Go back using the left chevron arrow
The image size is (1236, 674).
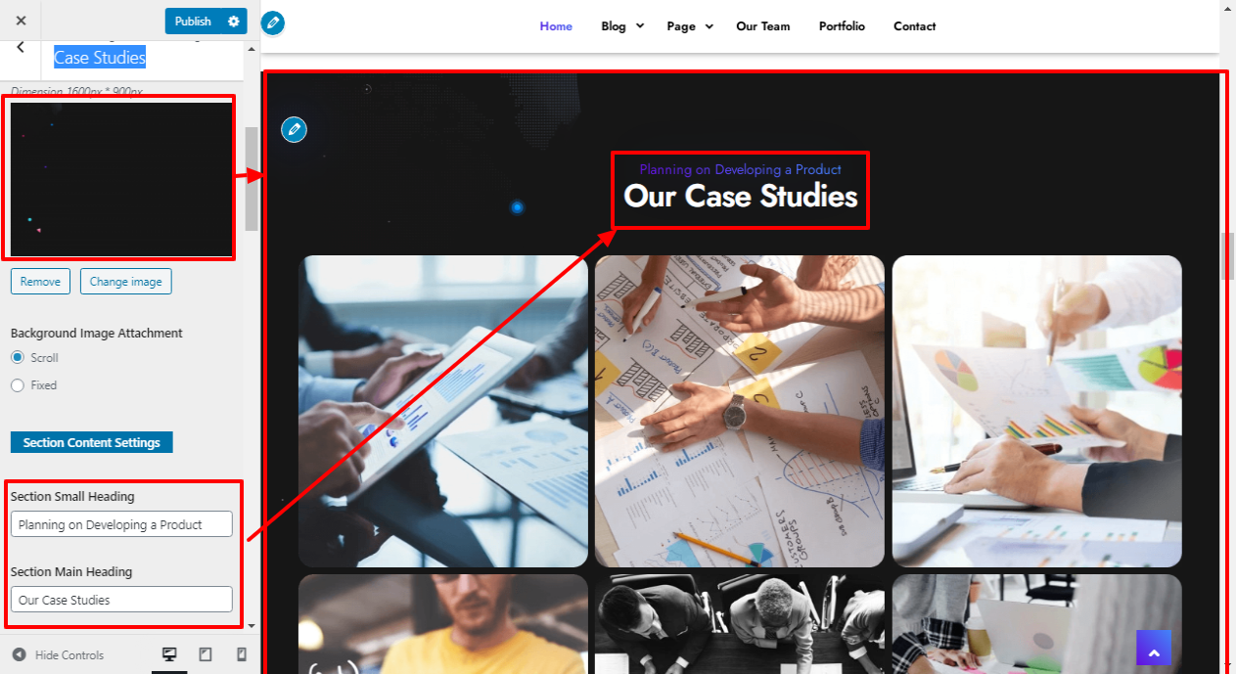click(x=21, y=47)
